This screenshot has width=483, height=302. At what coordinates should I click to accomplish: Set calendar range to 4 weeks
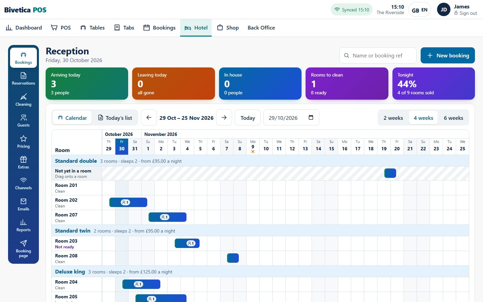[423, 118]
